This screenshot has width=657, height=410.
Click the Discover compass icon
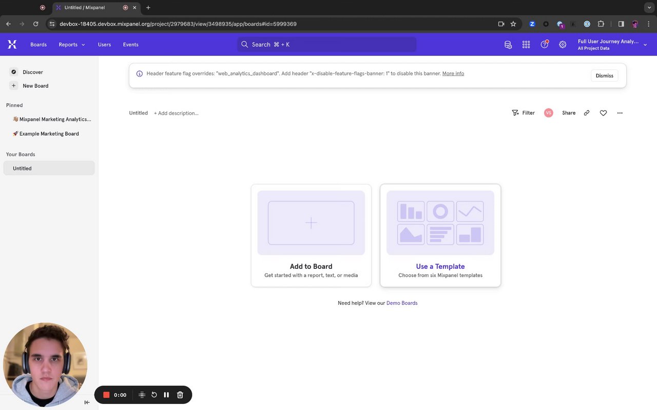pos(14,72)
